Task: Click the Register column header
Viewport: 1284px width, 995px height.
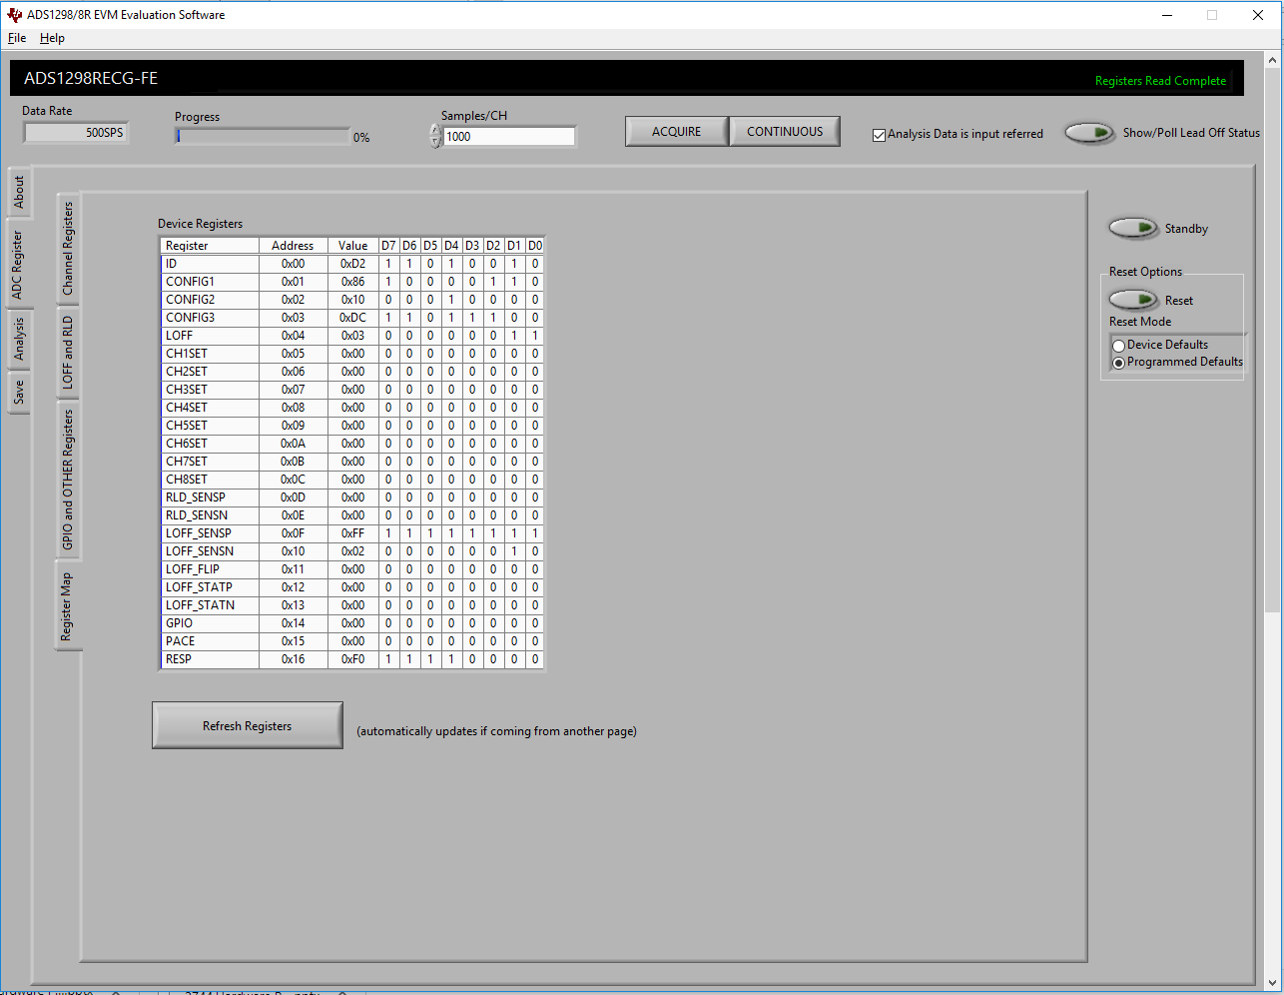Action: coord(210,246)
